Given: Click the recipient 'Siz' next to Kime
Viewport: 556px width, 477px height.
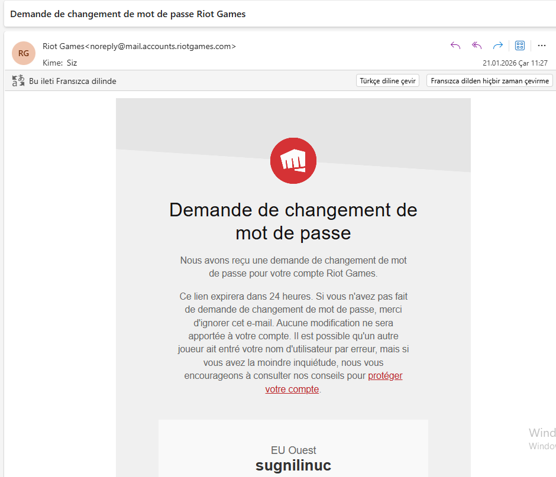Looking at the screenshot, I should pyautogui.click(x=72, y=63).
